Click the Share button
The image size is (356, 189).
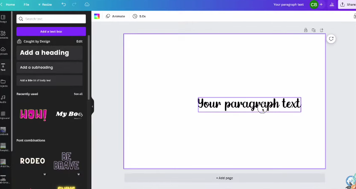click(347, 4)
